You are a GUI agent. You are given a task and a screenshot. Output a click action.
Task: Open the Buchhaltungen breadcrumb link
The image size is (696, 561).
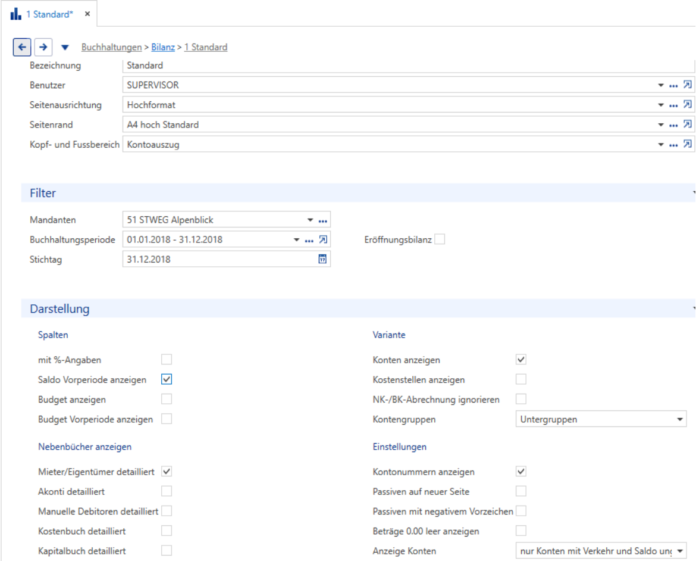[111, 47]
